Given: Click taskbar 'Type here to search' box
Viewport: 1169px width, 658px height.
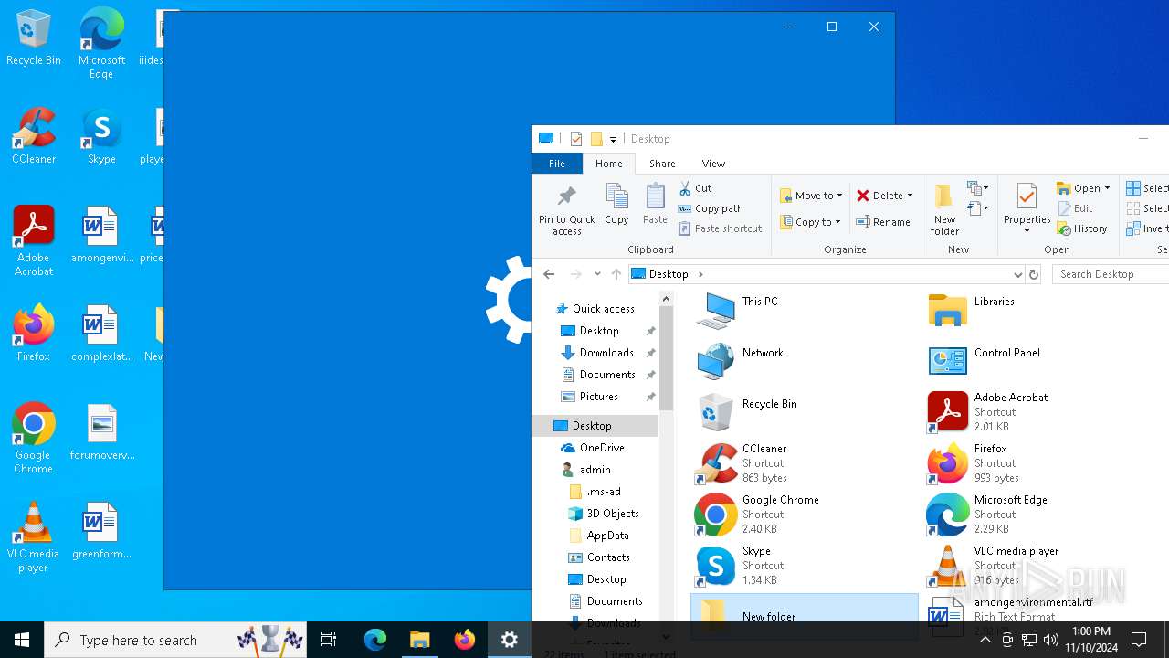Looking at the screenshot, I should tap(175, 640).
